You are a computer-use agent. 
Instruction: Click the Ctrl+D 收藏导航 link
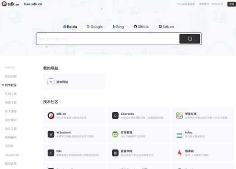tap(186, 4)
